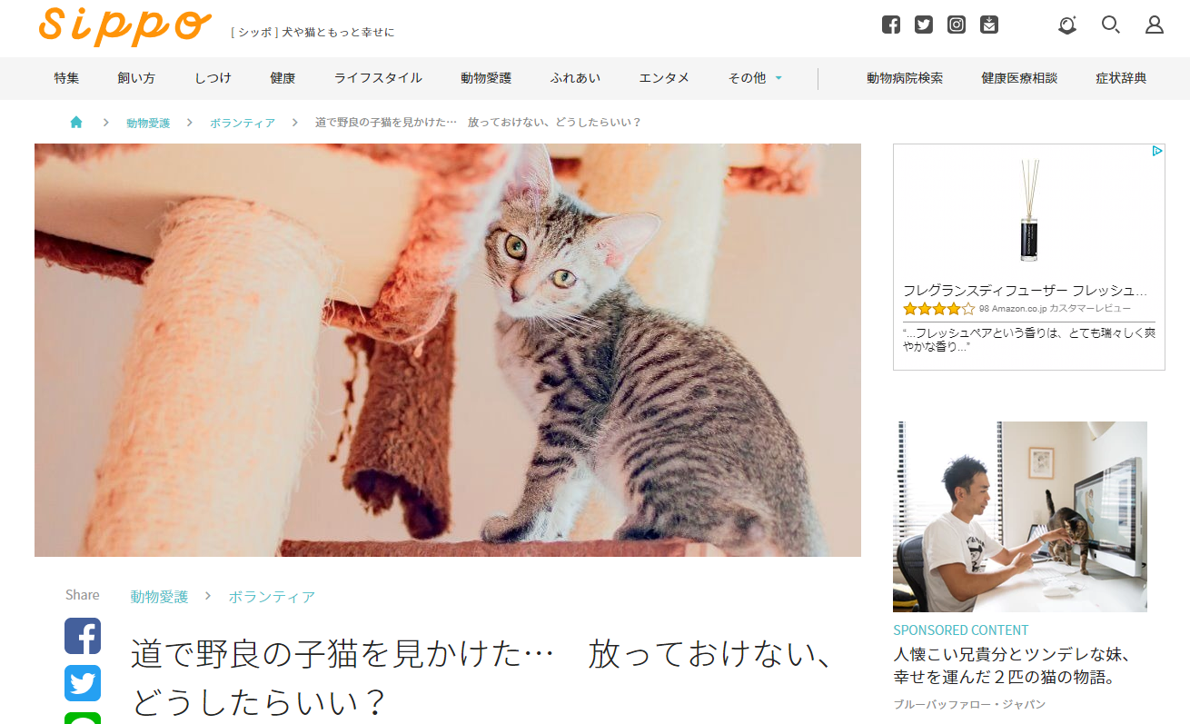Click the notification bell icon
This screenshot has width=1190, height=724.
click(1067, 25)
